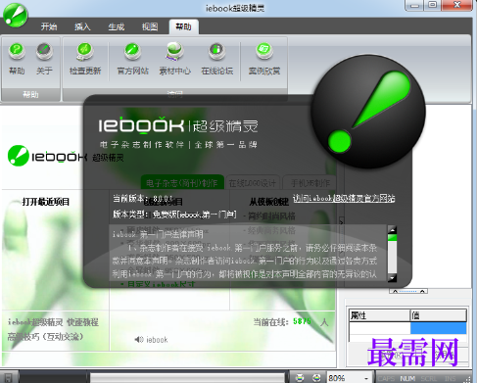This screenshot has height=383, width=477.
Task: Open the 官方网站 official website icon
Action: click(132, 58)
